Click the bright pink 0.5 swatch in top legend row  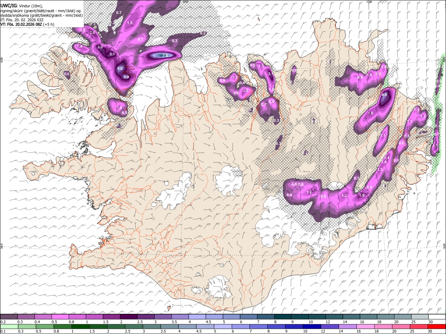coord(60,317)
